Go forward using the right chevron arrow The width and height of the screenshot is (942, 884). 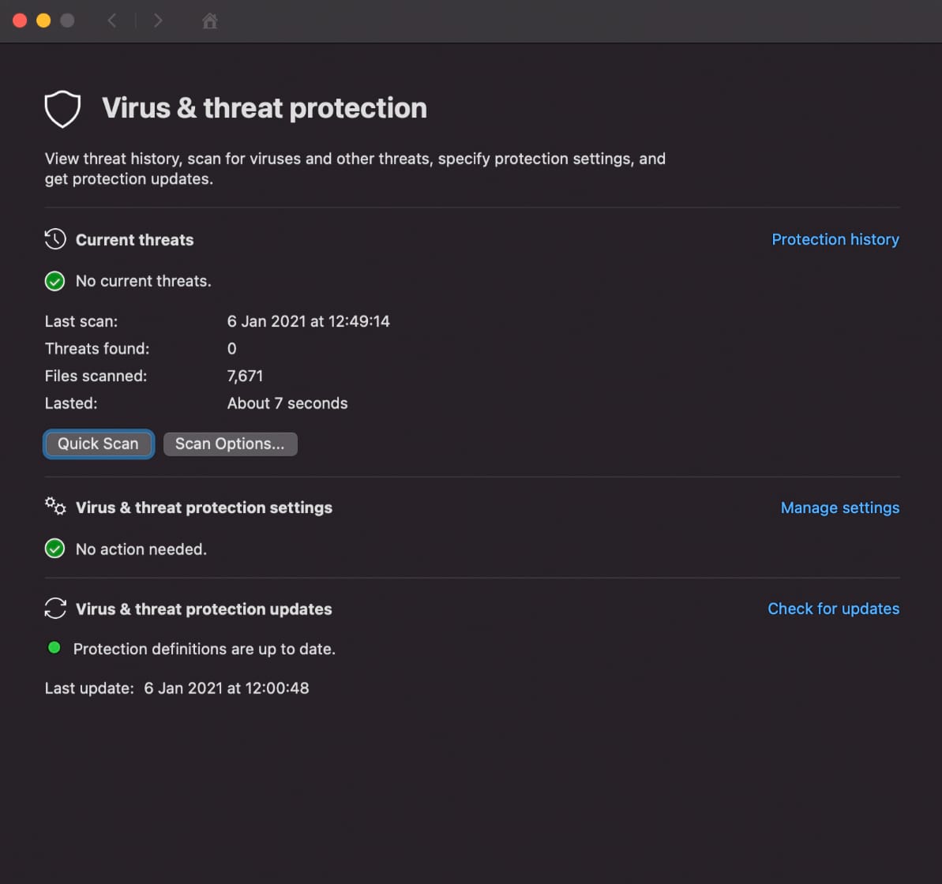[x=158, y=21]
